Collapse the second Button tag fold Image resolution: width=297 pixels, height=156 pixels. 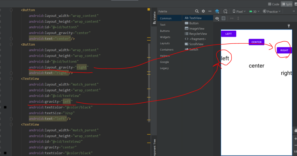coord(11,44)
